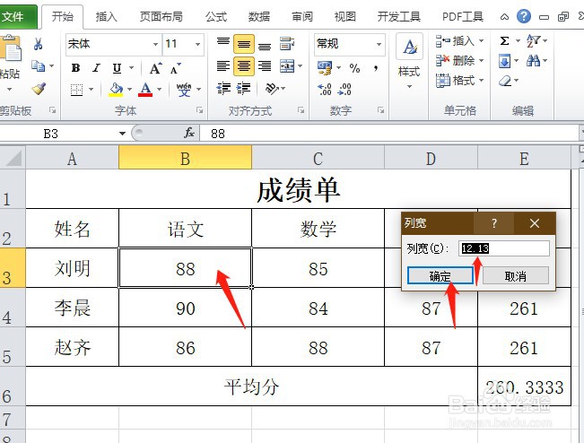Click the phonetic guide wén icon
Screen dimensions: 584x443
point(184,90)
